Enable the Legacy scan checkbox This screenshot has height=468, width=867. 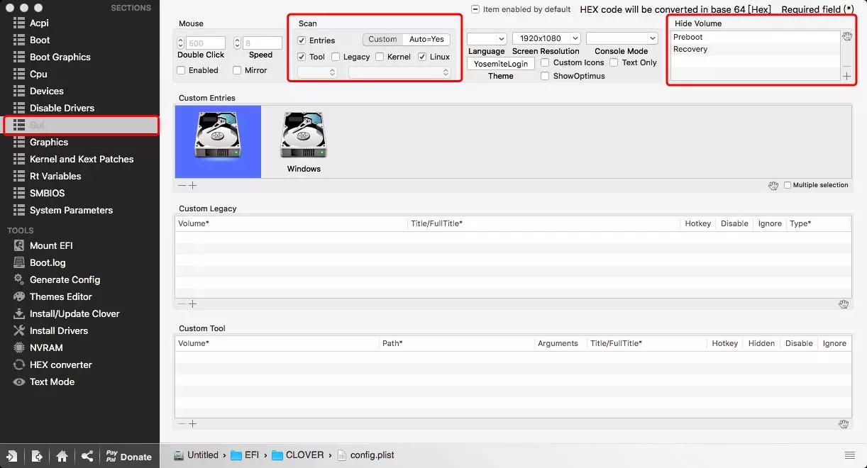tap(336, 57)
